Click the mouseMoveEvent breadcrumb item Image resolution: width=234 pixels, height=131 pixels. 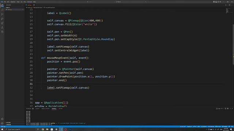point(49,8)
